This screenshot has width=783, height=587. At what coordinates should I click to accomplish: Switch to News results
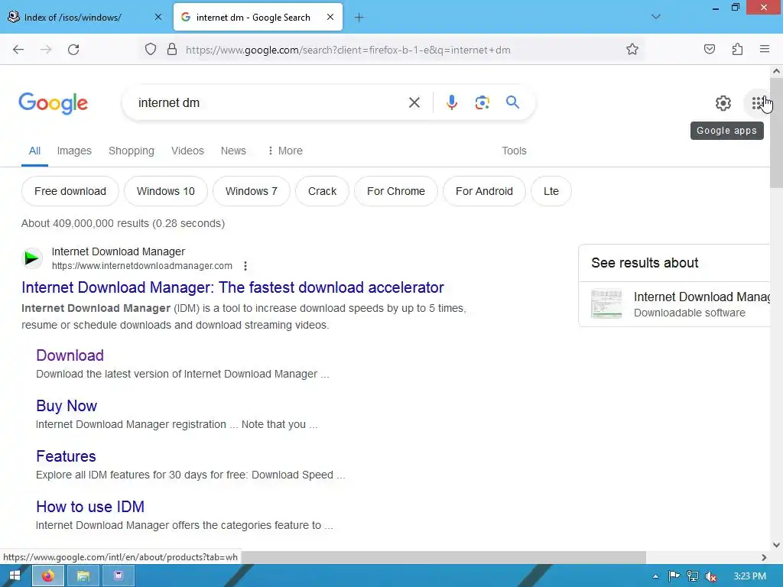pos(233,151)
